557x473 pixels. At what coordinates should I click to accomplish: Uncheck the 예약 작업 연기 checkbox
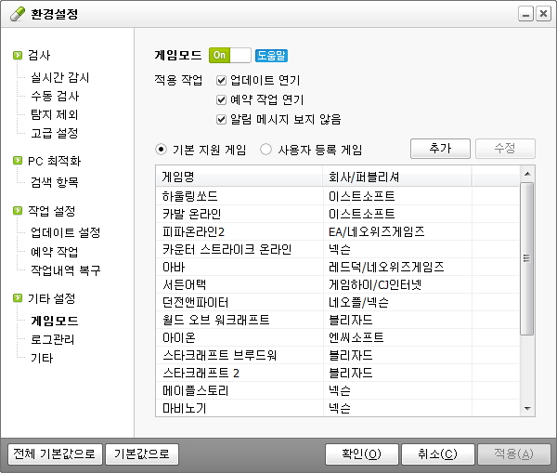pyautogui.click(x=221, y=99)
